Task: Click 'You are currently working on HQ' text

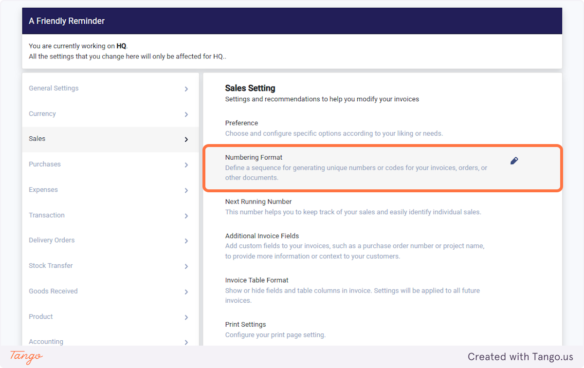Action: click(78, 46)
